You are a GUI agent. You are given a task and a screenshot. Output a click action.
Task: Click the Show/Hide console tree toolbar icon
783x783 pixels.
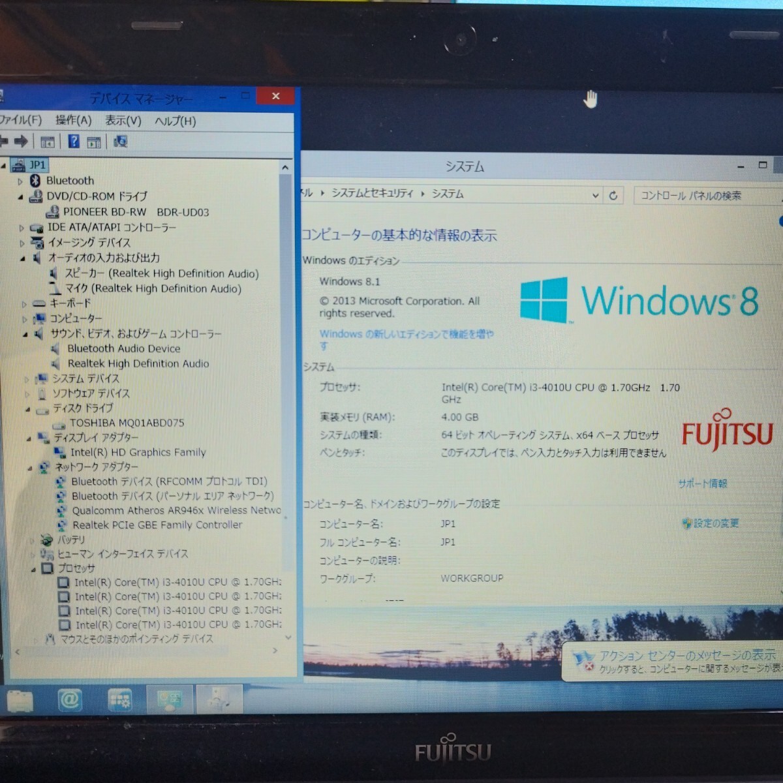[48, 142]
